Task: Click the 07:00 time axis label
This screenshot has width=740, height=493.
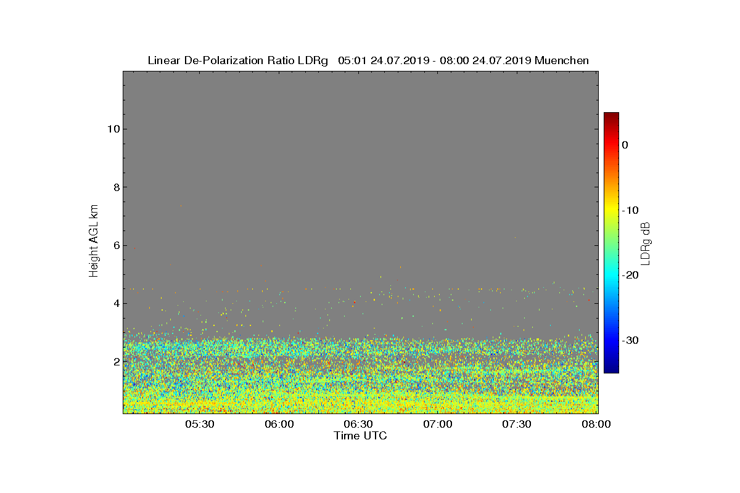Action: coord(438,425)
